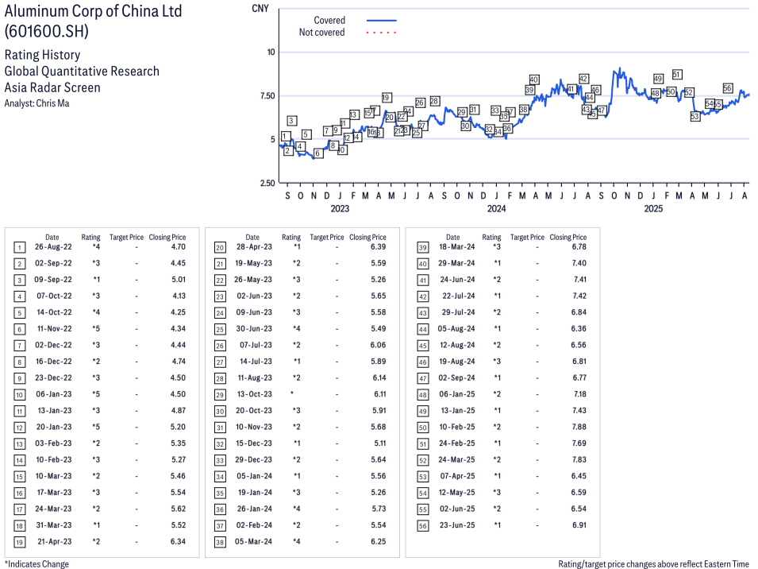Select chart marker 5 on the graph
Image resolution: width=758 pixels, height=569 pixels.
[x=306, y=134]
